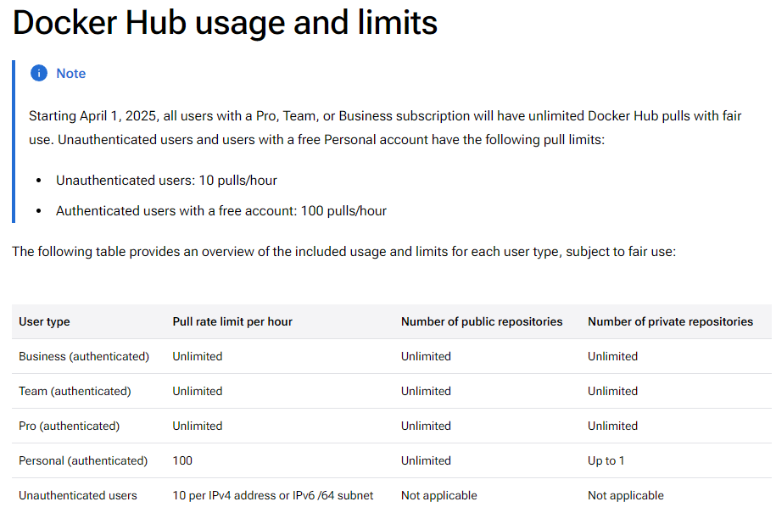Click the Pro row's public repositories "Unlimited" cell
This screenshot has height=524, width=776.
click(426, 426)
